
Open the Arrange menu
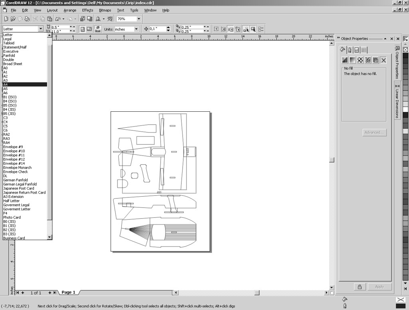click(x=70, y=10)
